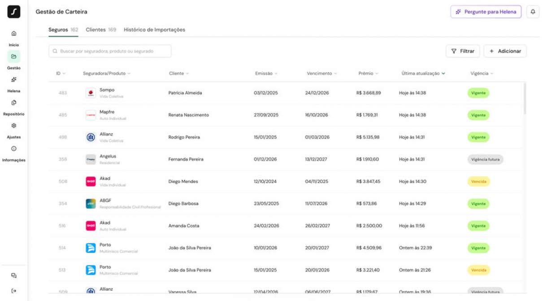
Task: Click the Informações info icon
Action: click(13, 149)
